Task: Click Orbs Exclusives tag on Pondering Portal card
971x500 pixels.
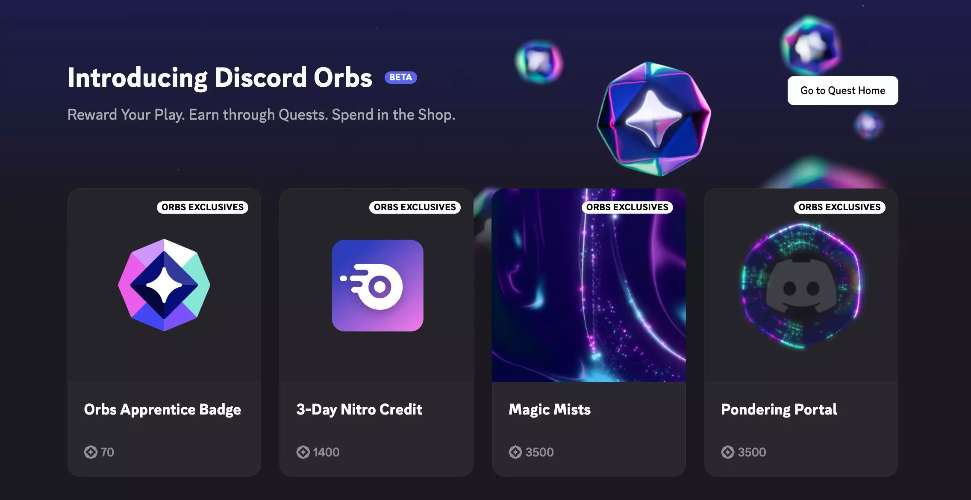Action: tap(840, 207)
